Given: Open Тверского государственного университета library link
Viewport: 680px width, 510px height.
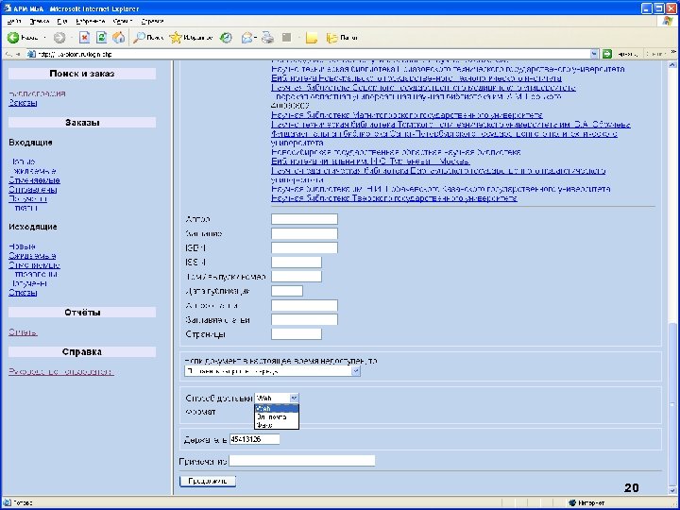Looking at the screenshot, I should click(394, 198).
